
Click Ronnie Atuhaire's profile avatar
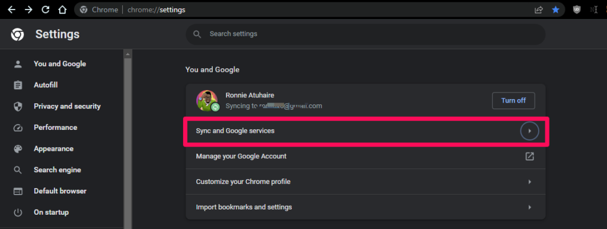coord(207,101)
